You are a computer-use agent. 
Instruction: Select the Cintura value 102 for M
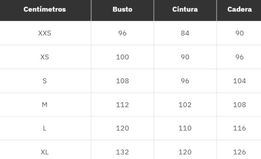(x=185, y=105)
